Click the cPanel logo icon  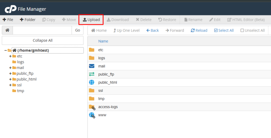point(10,9)
